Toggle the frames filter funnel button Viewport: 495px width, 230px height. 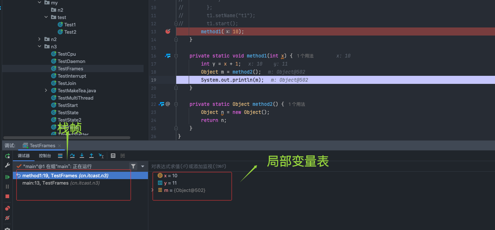(x=133, y=166)
